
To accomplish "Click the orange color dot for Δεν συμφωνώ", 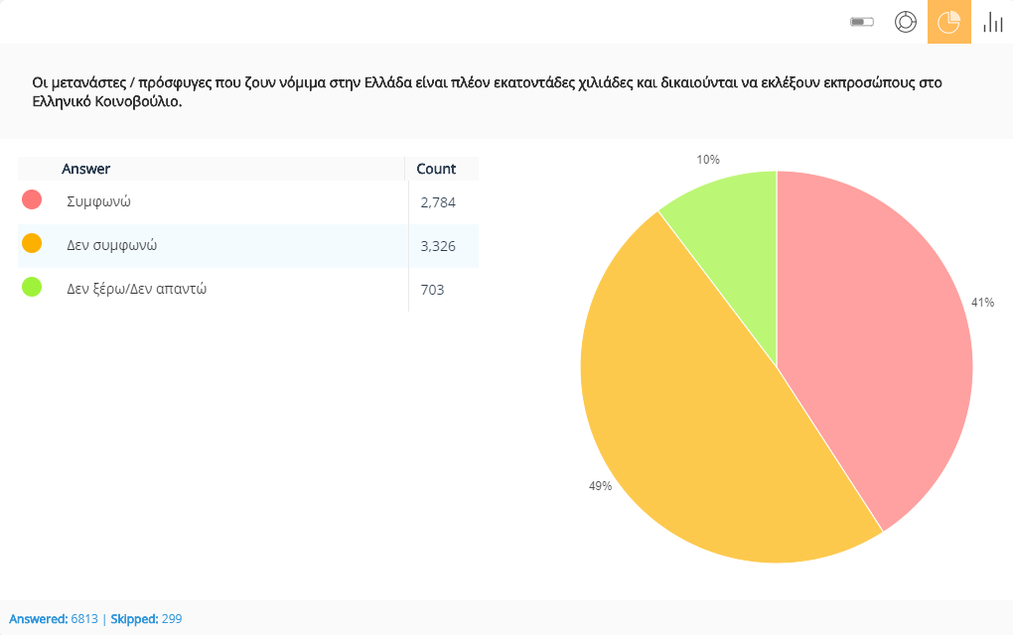I will tap(32, 244).
